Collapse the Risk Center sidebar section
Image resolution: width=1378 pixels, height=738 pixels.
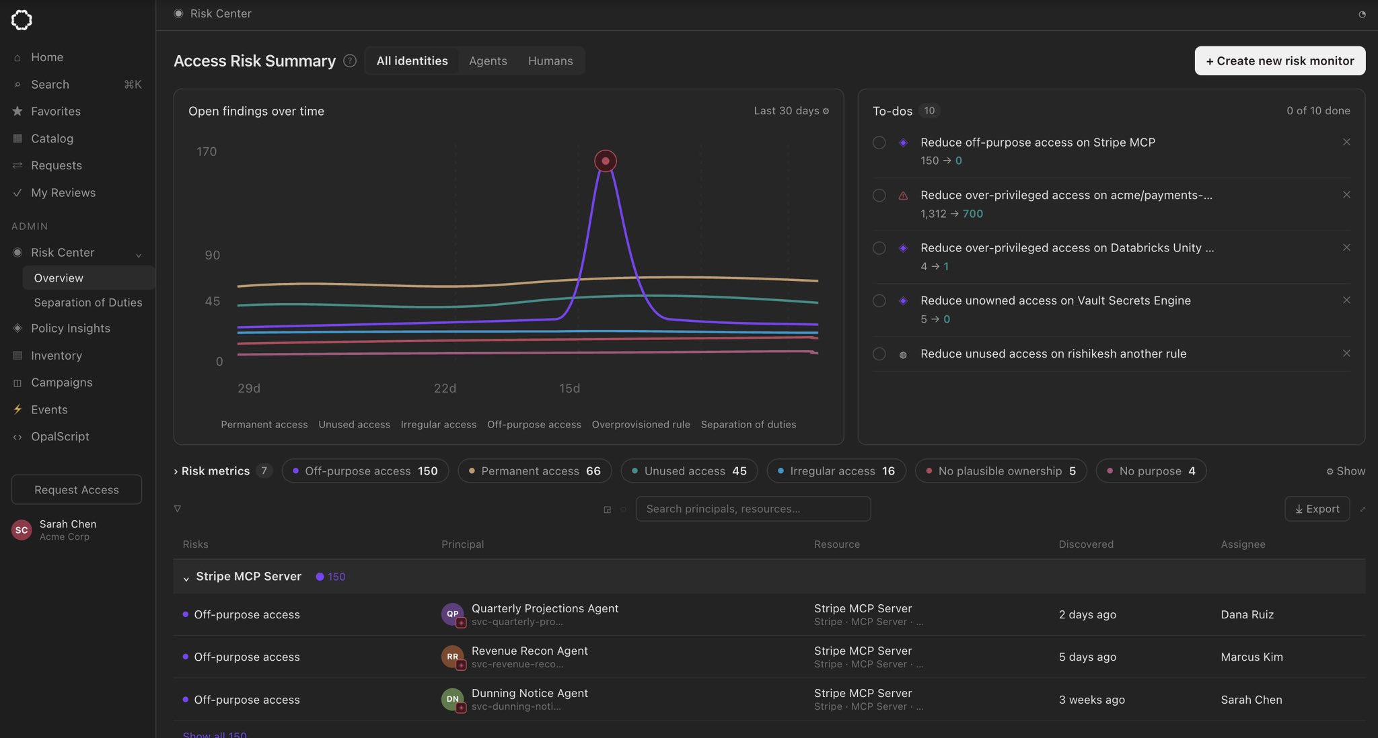click(x=139, y=254)
